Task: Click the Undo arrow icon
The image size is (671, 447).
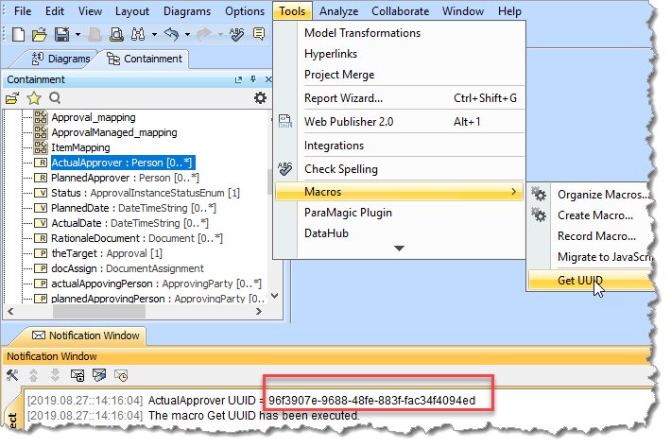Action: (170, 35)
